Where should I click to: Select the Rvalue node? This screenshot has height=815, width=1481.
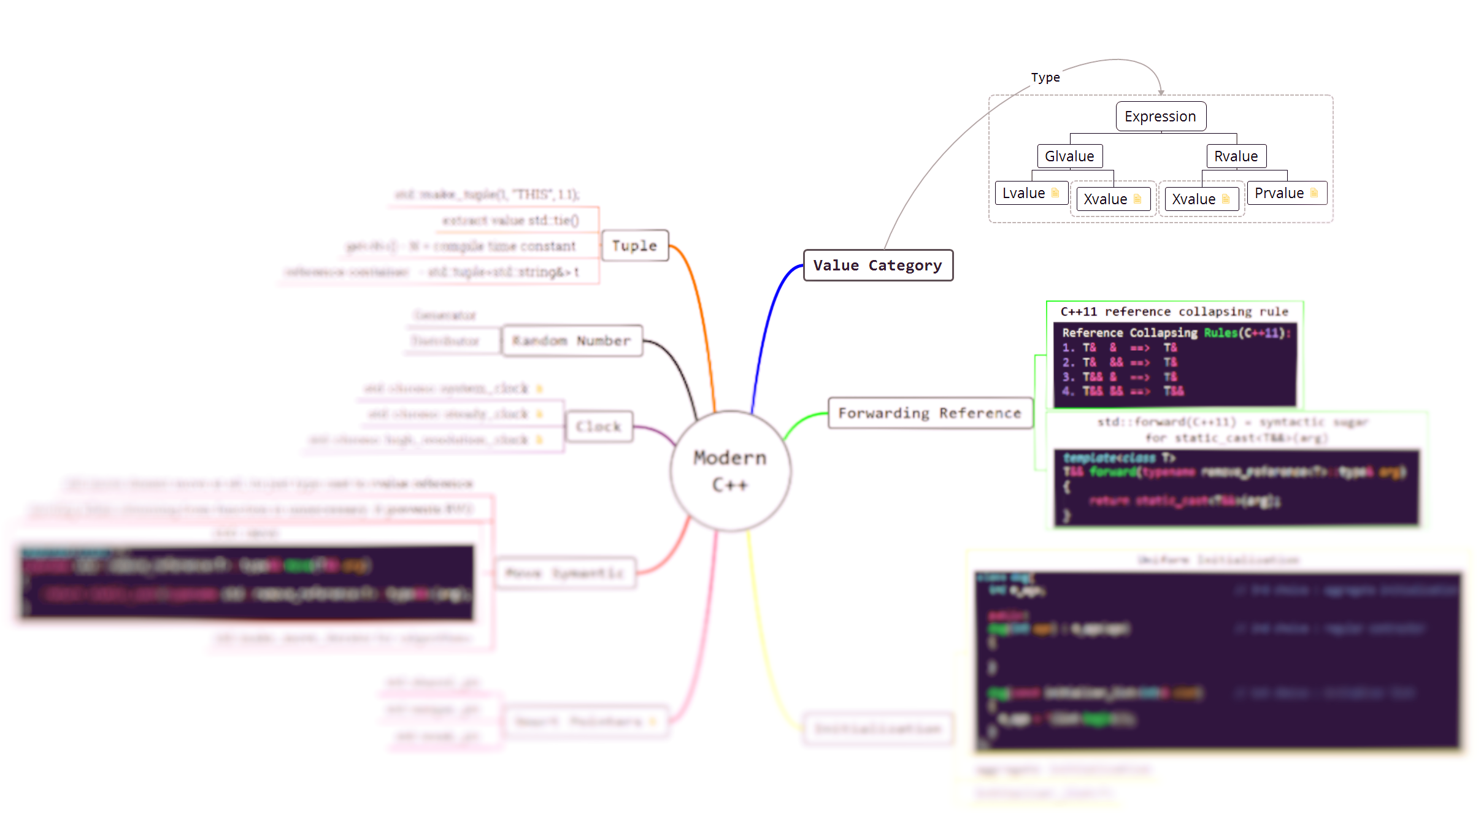[x=1236, y=156]
